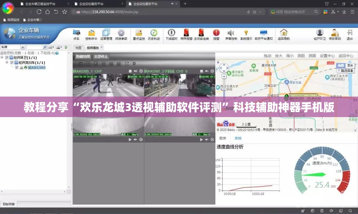The height and width of the screenshot is (214, 358).
Task: Switch to the 表格 table tab
Action: pyautogui.click(x=238, y=138)
